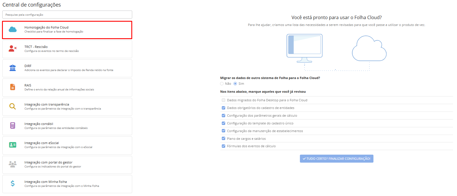457x196 pixels.
Task: Uncheck Configuração do template do cadastro único
Action: (223, 123)
